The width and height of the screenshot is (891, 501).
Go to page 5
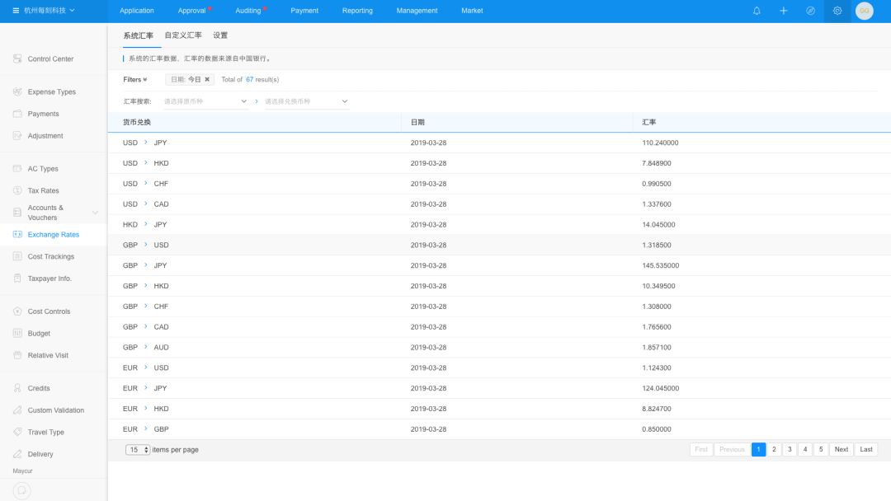tap(821, 449)
